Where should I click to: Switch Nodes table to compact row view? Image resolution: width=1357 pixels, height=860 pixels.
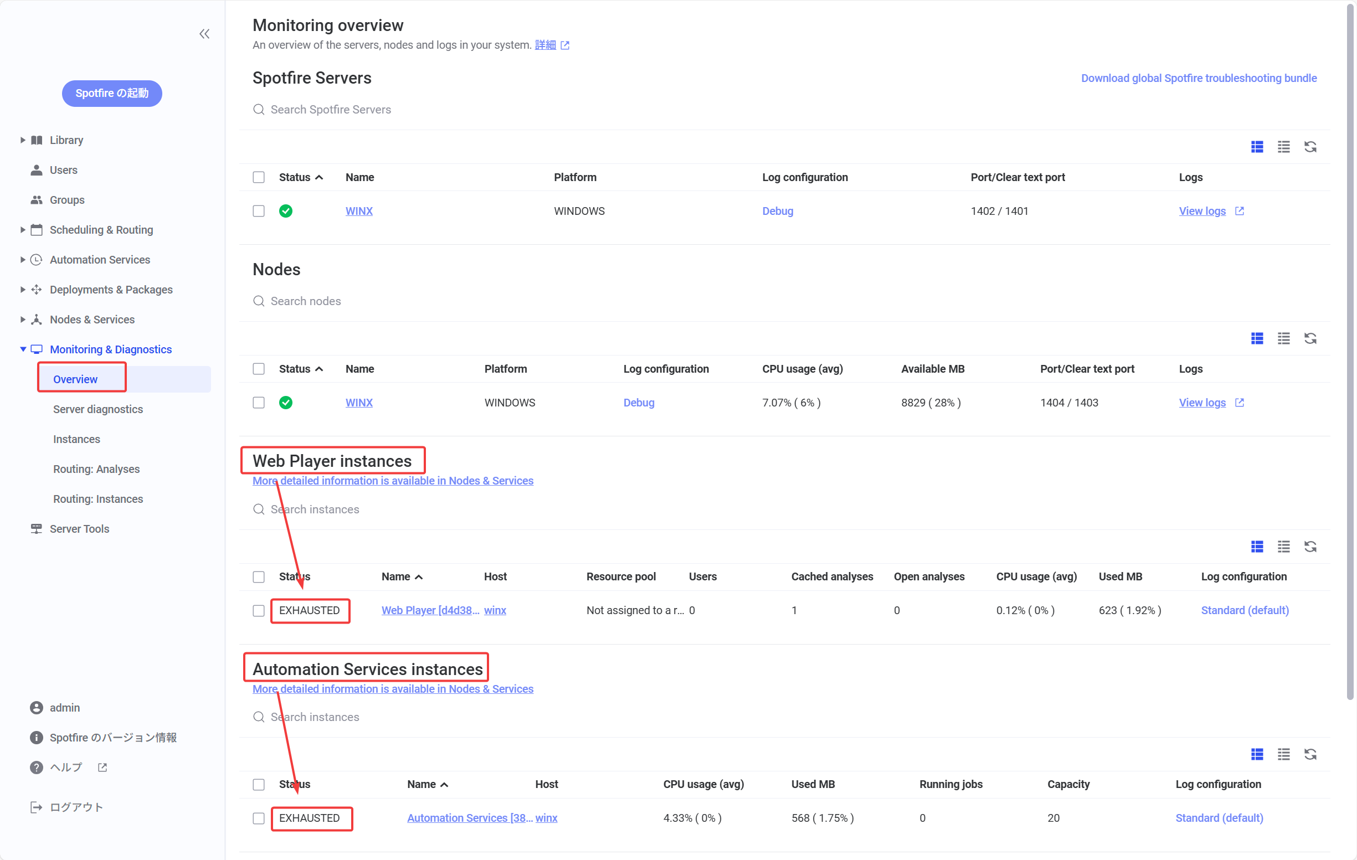tap(1283, 338)
